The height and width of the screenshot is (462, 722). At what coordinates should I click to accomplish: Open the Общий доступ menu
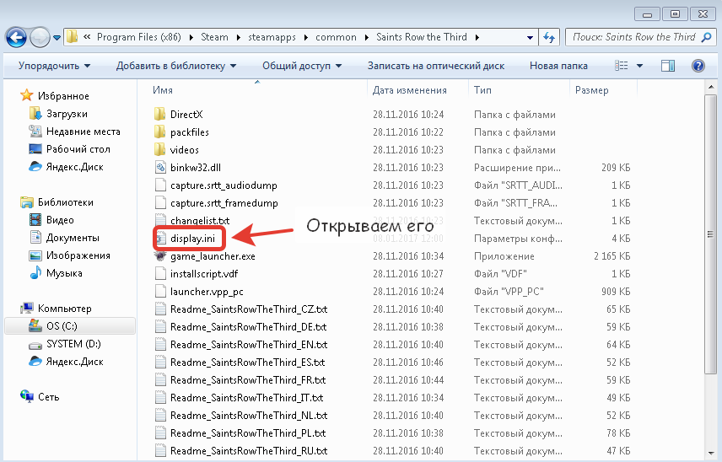click(302, 66)
